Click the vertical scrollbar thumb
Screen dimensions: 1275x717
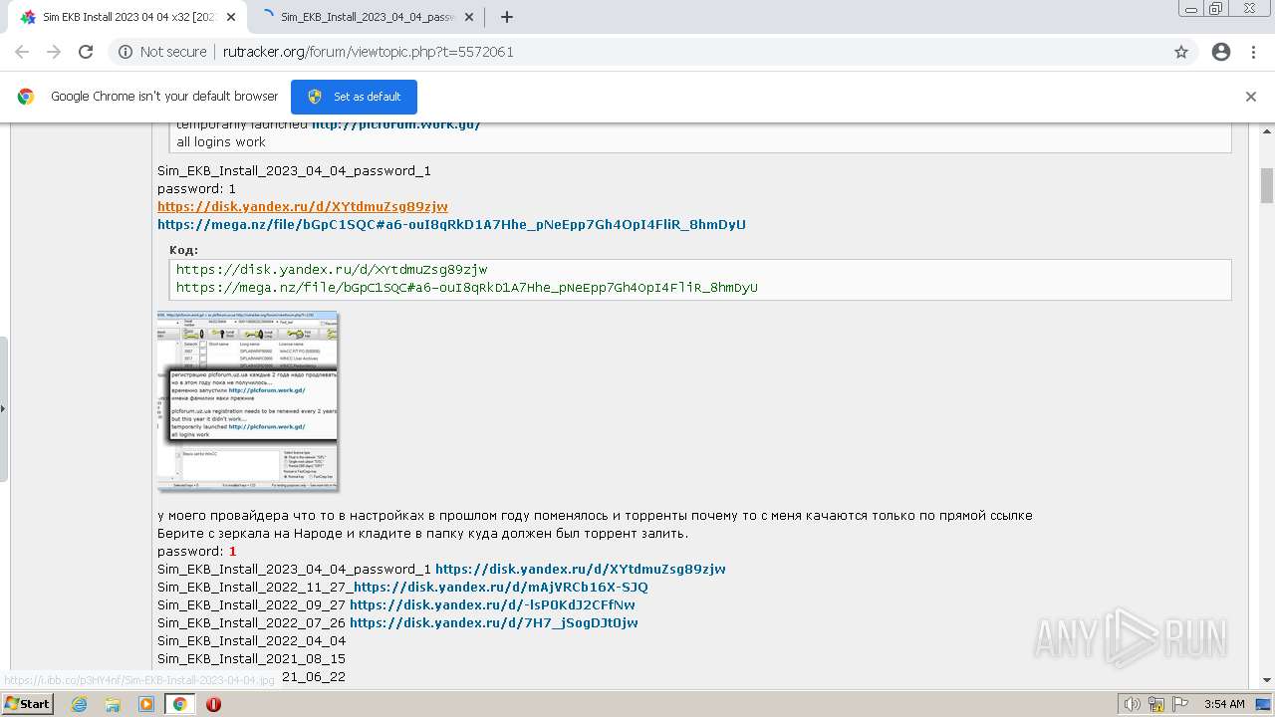click(x=1267, y=185)
